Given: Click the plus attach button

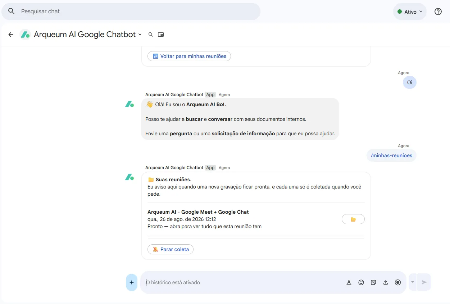Looking at the screenshot, I should (x=132, y=282).
